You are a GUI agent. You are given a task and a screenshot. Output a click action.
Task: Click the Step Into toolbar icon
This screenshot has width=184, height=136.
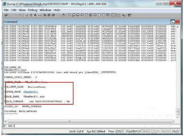pos(45,15)
